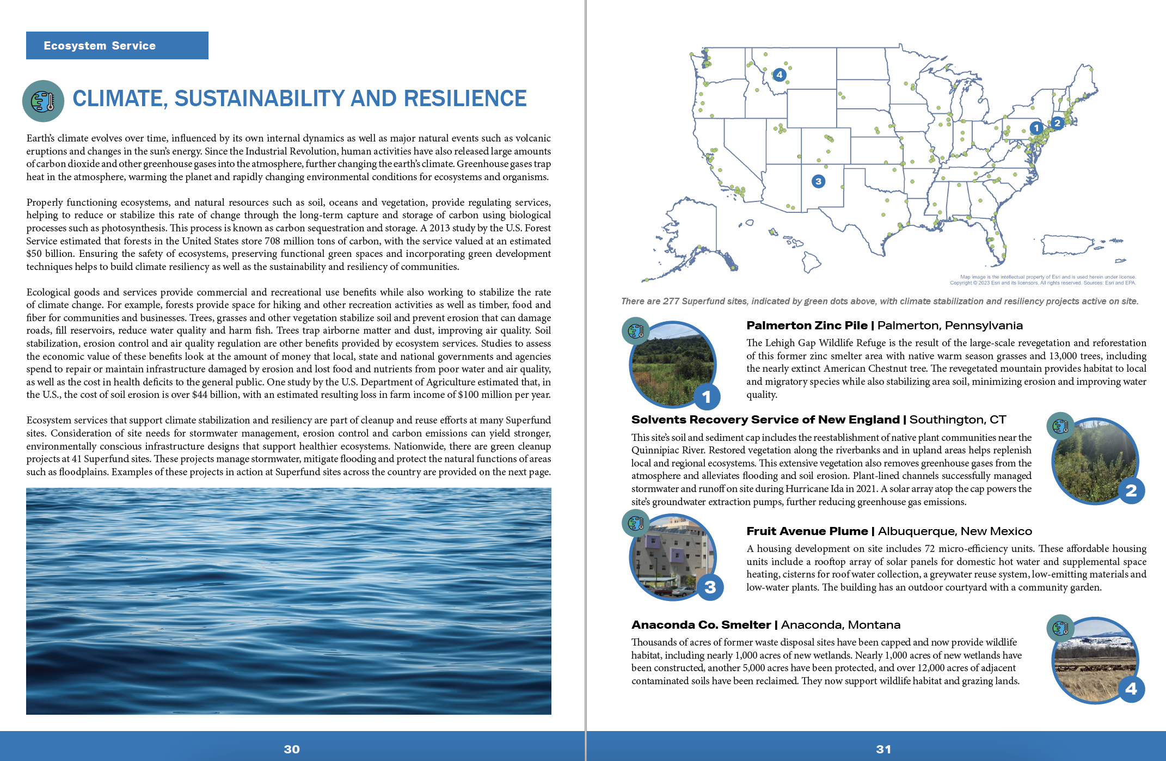Click page number 31 in footer
The height and width of the screenshot is (761, 1166).
[x=883, y=749]
